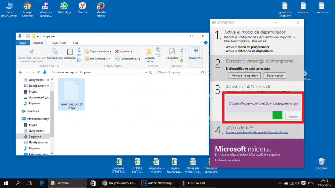Open Microsoft Edge from taskbar
Viewport: 335px width, 188px height.
click(x=42, y=183)
